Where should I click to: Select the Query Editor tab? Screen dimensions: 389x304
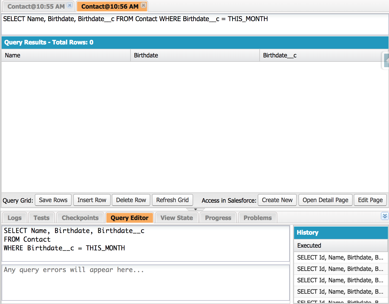coord(130,218)
